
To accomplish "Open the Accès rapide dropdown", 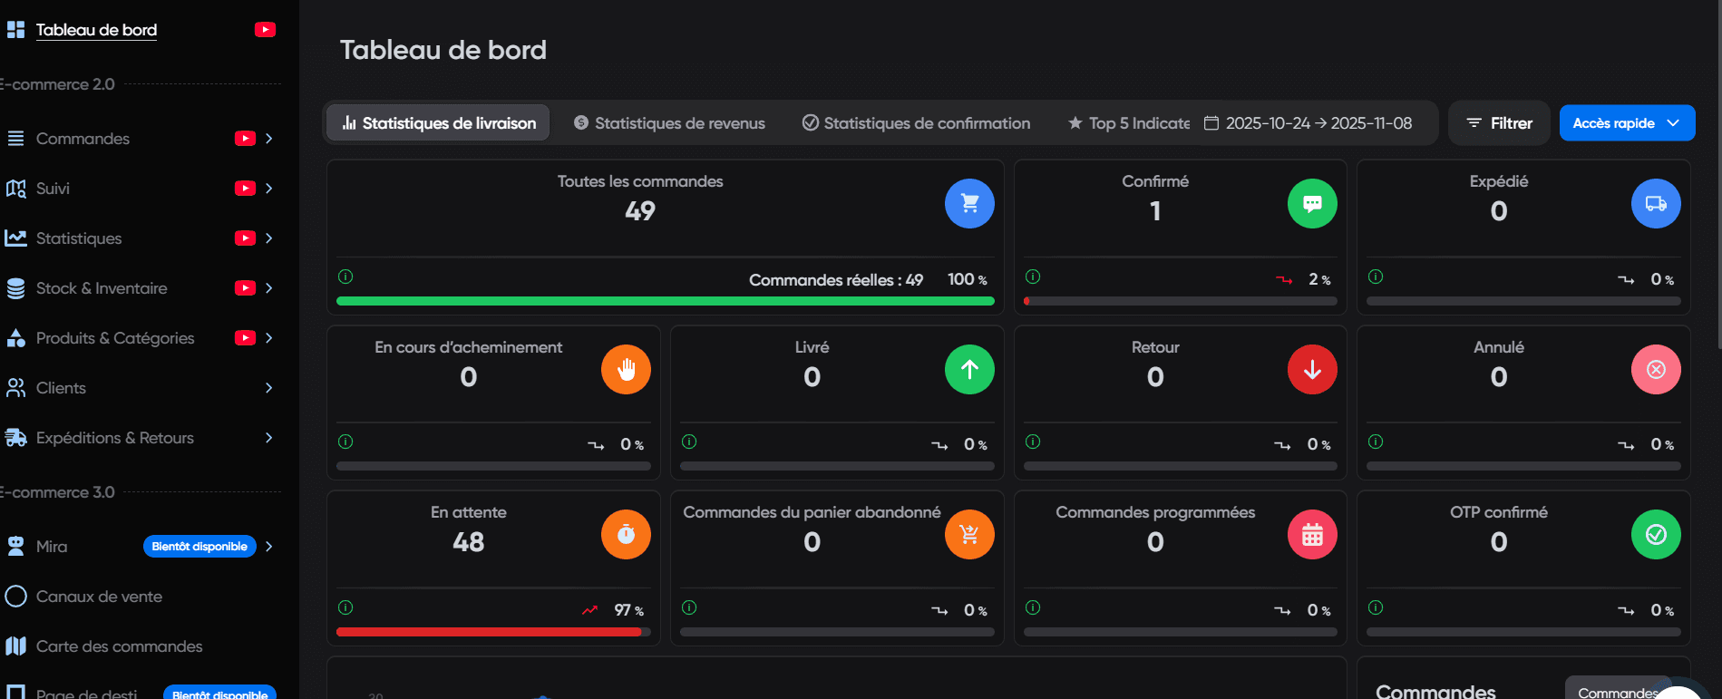I will (1627, 123).
